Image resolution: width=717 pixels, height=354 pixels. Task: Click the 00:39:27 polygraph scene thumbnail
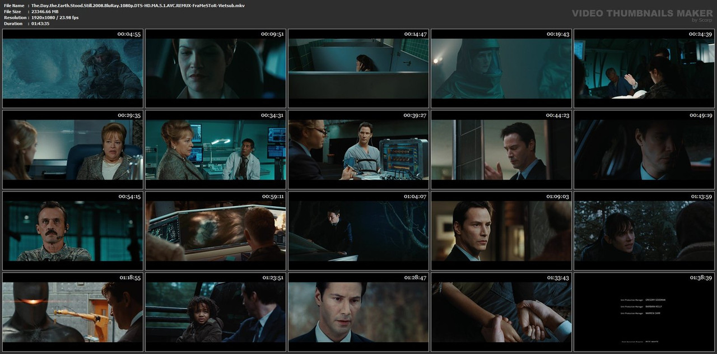point(358,150)
